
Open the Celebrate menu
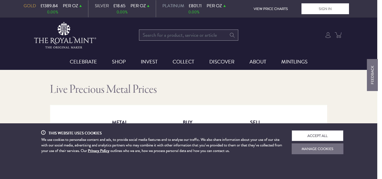coord(83,62)
